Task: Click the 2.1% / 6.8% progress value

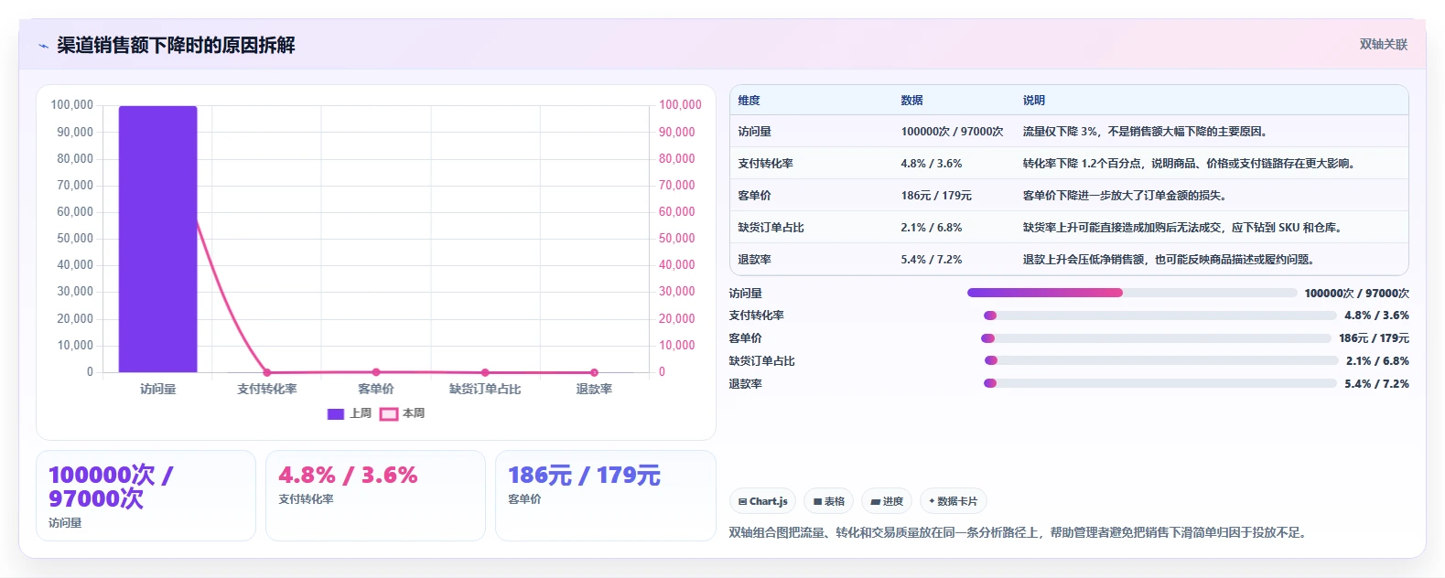Action: click(x=1377, y=361)
